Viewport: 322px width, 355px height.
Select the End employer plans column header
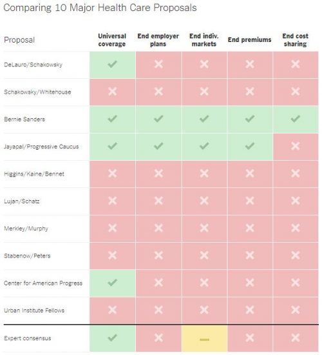(158, 40)
